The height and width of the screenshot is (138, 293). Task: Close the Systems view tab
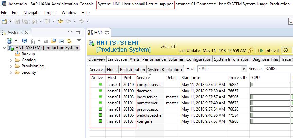pyautogui.click(x=27, y=33)
